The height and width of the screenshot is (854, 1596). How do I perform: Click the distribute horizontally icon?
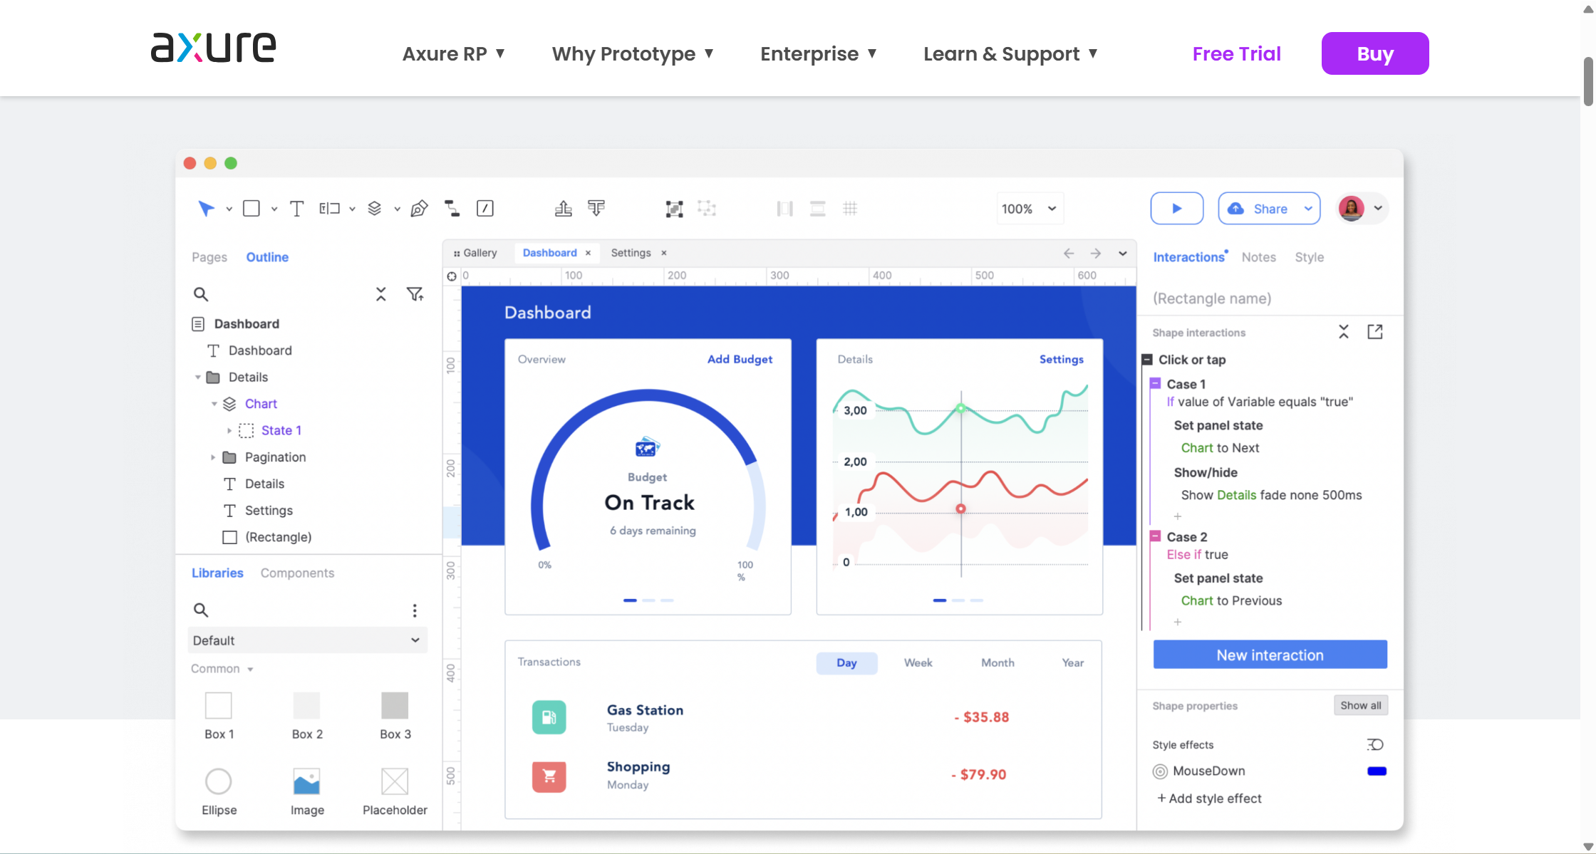(784, 209)
